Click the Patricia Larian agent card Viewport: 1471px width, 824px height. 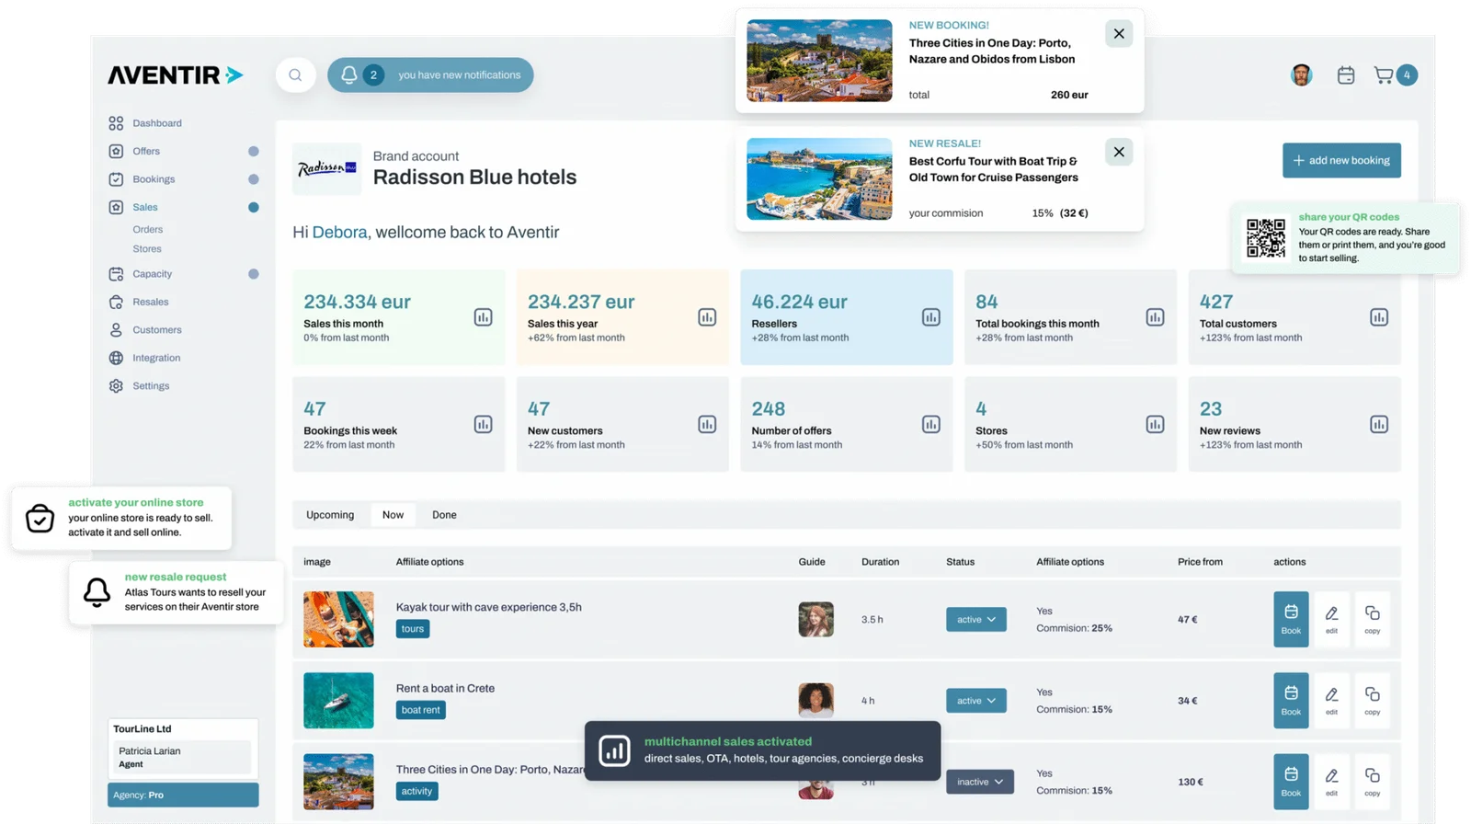[x=182, y=757]
